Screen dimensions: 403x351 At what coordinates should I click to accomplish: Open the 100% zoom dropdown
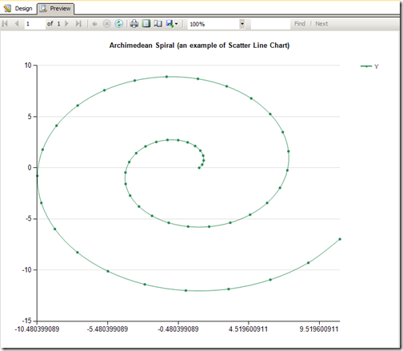point(242,24)
